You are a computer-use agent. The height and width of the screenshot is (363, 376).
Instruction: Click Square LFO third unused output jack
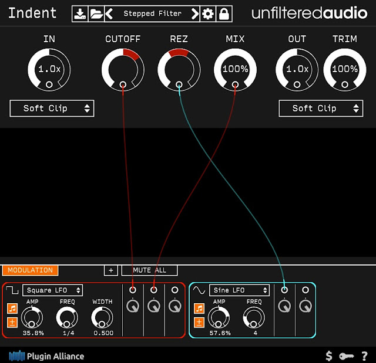pyautogui.click(x=175, y=290)
